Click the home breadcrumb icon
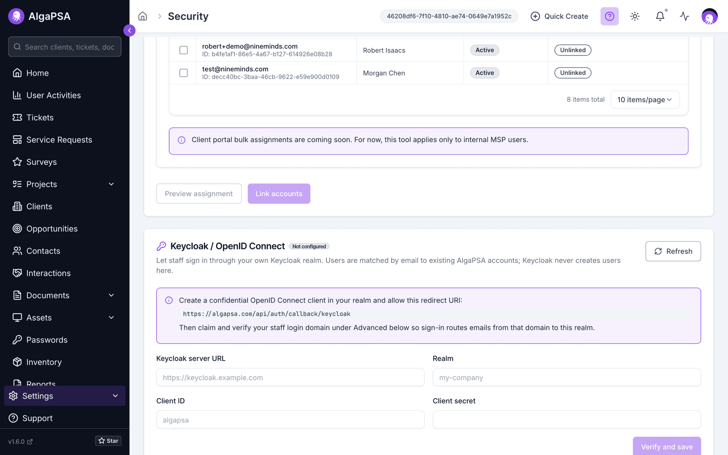The width and height of the screenshot is (728, 455). pyautogui.click(x=143, y=16)
